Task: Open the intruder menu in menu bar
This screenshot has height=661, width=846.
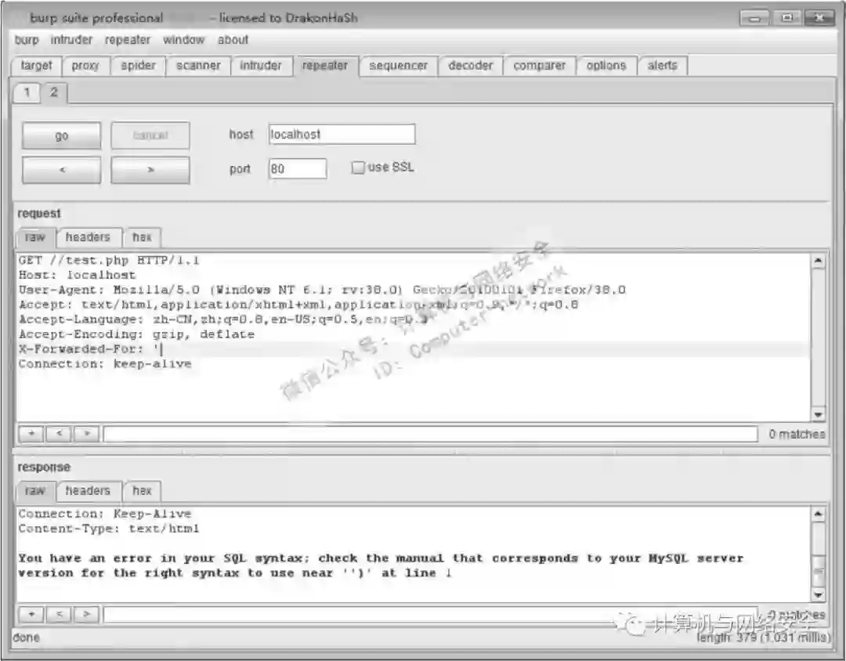Action: 71,40
